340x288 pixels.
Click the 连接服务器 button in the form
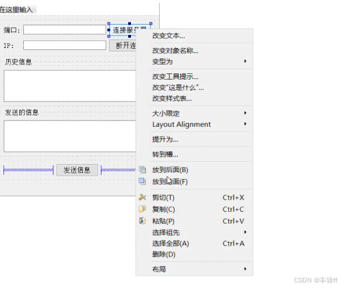(130, 30)
